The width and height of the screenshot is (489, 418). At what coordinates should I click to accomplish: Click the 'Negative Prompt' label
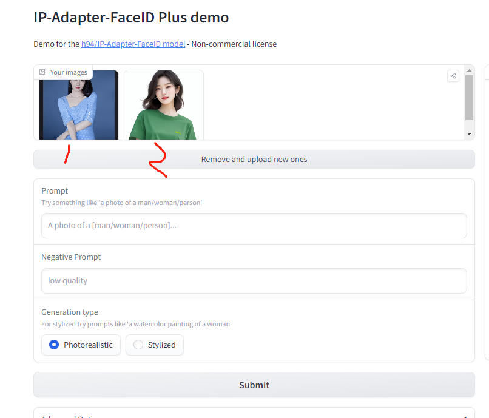71,257
